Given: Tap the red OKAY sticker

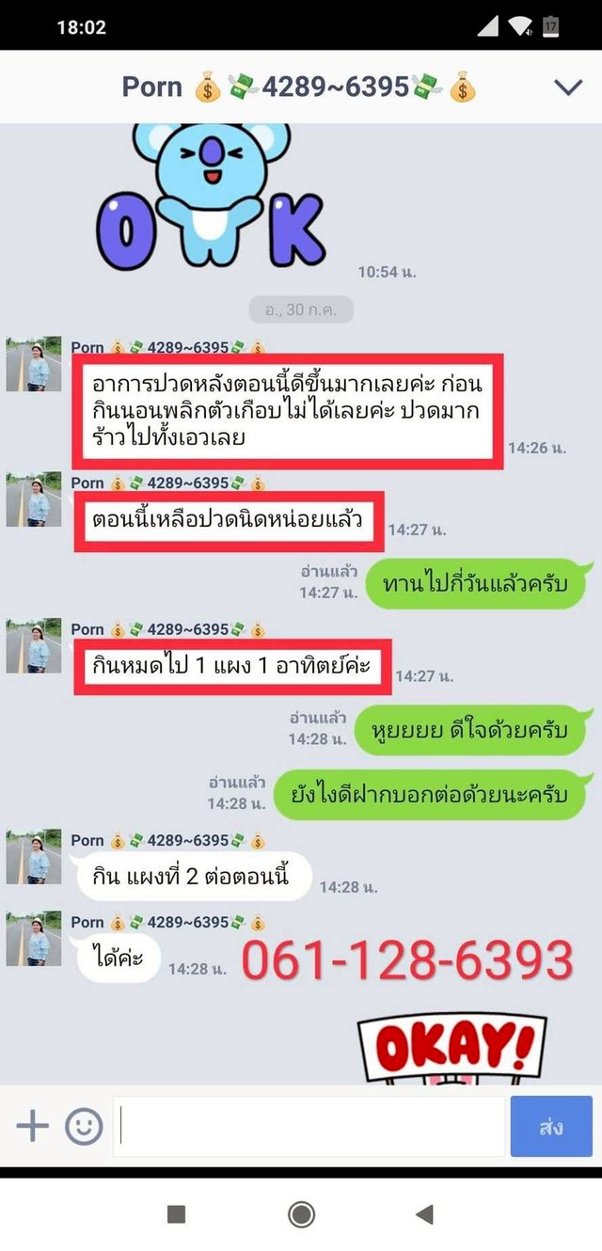Looking at the screenshot, I should tap(450, 1047).
